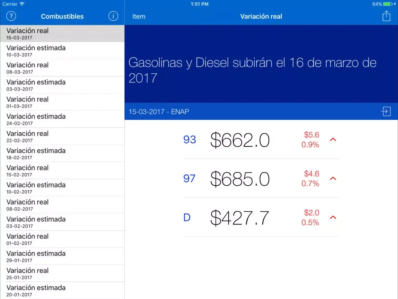398x299 pixels.
Task: Click the 0.7% variation value
Action: (310, 184)
